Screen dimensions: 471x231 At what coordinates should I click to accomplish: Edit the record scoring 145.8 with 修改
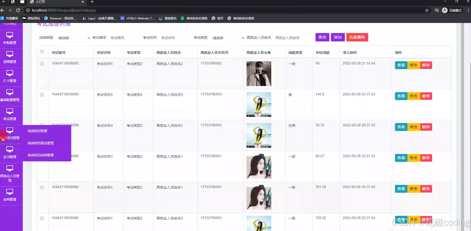[x=414, y=96]
